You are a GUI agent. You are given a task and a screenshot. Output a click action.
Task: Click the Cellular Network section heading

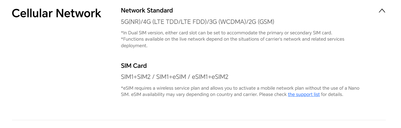[x=57, y=13]
